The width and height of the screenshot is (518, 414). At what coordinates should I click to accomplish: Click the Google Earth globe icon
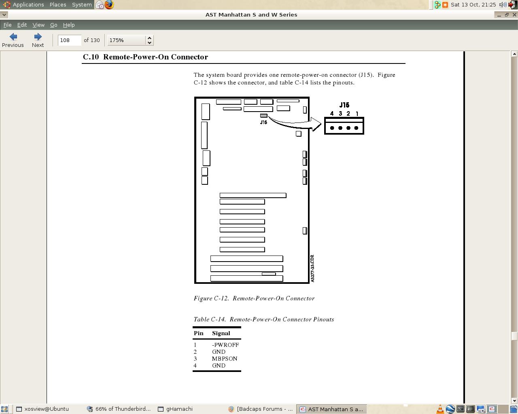coord(450,409)
